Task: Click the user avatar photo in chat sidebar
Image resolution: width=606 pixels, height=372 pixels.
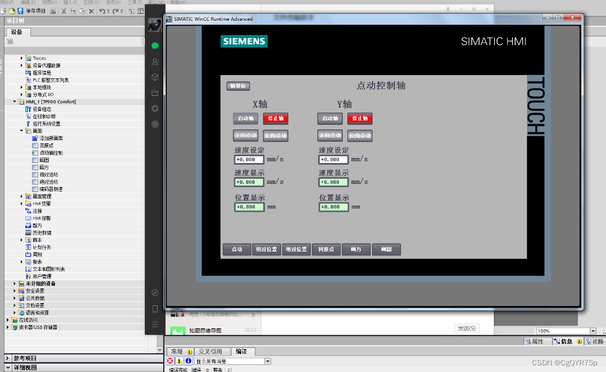Action: (155, 25)
